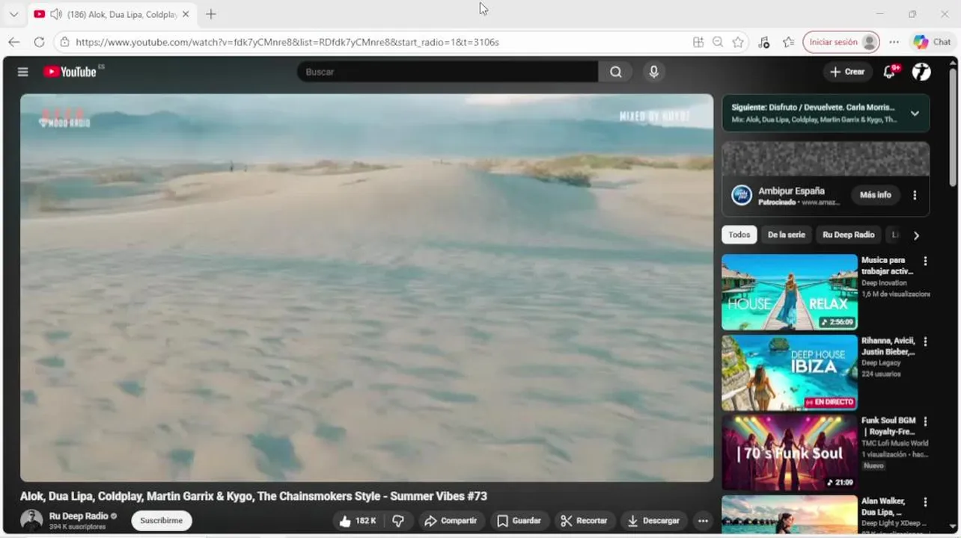Open Musica para trabajar video title
Viewport: 961px width, 538px height.
888,266
